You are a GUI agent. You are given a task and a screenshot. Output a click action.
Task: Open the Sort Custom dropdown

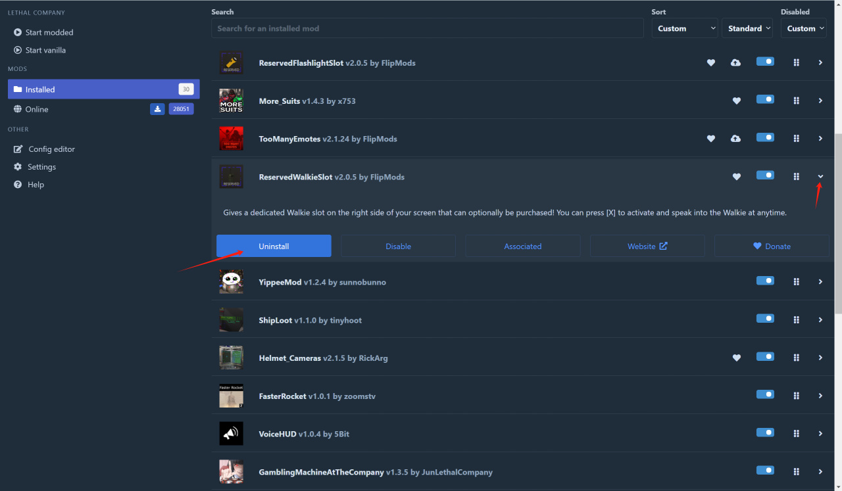685,28
